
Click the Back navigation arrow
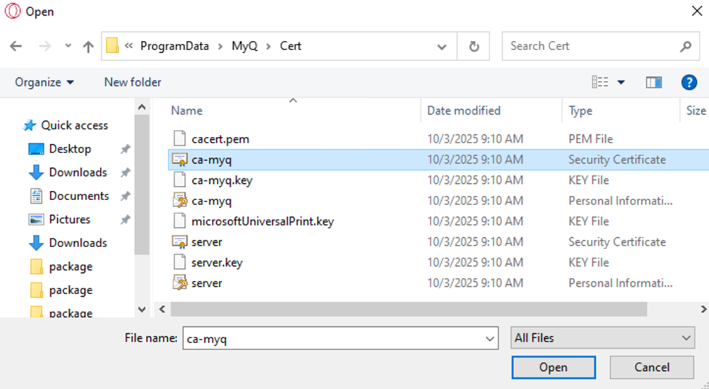(x=16, y=46)
